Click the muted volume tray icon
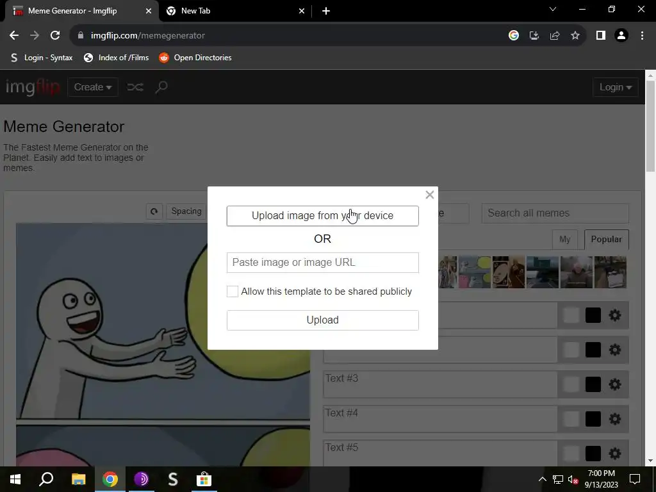The width and height of the screenshot is (656, 492). [x=573, y=479]
